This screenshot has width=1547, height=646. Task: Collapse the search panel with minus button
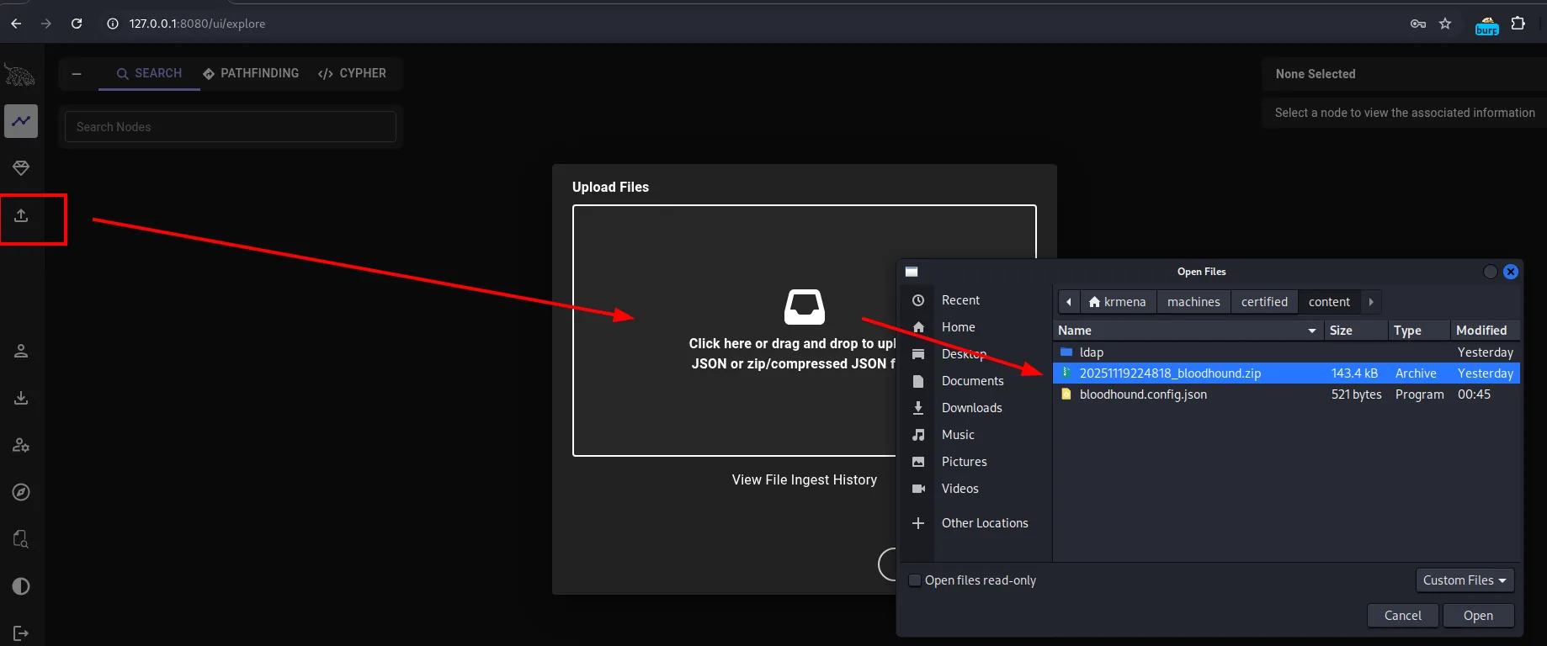(x=77, y=74)
